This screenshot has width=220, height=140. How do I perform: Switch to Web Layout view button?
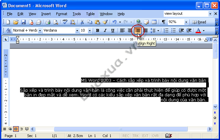click(x=10, y=129)
